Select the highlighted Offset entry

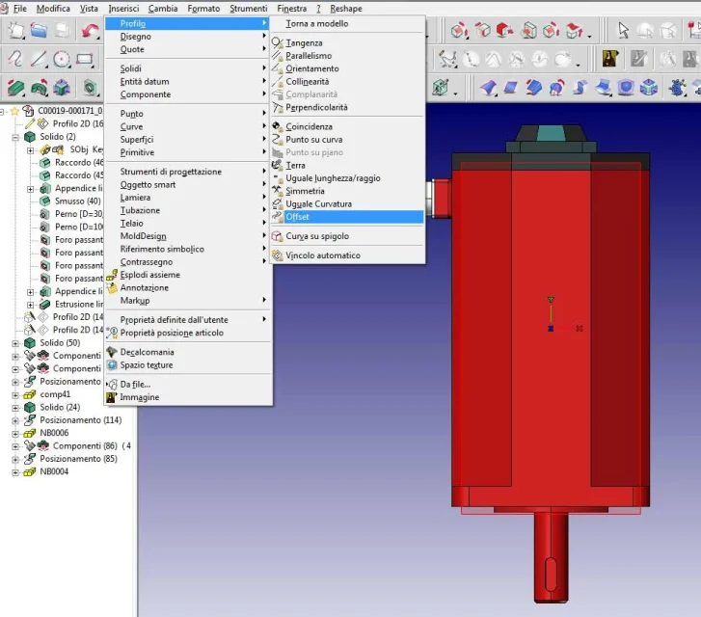tap(347, 217)
